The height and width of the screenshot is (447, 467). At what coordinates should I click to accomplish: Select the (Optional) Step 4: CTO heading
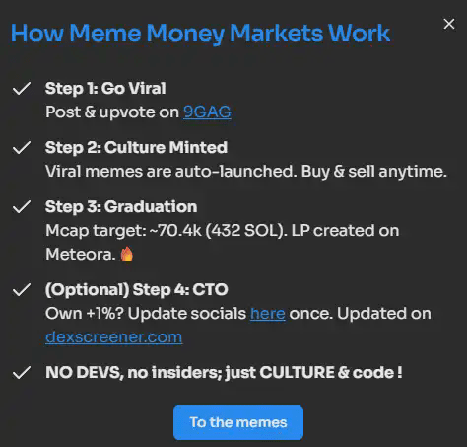(137, 289)
